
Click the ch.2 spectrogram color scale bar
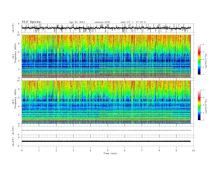(199, 105)
